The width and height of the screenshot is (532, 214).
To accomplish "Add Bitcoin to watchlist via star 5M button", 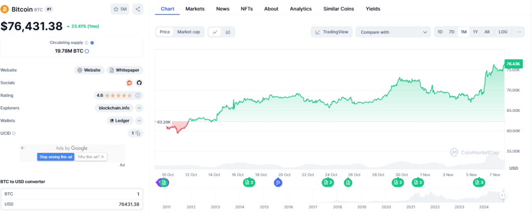I will tap(120, 9).
